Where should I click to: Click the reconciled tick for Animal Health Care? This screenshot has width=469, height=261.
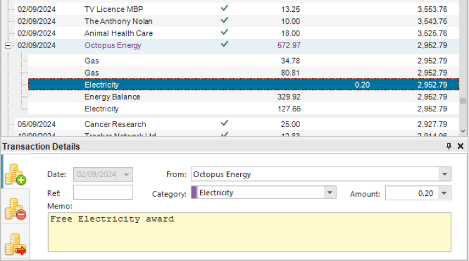[224, 33]
